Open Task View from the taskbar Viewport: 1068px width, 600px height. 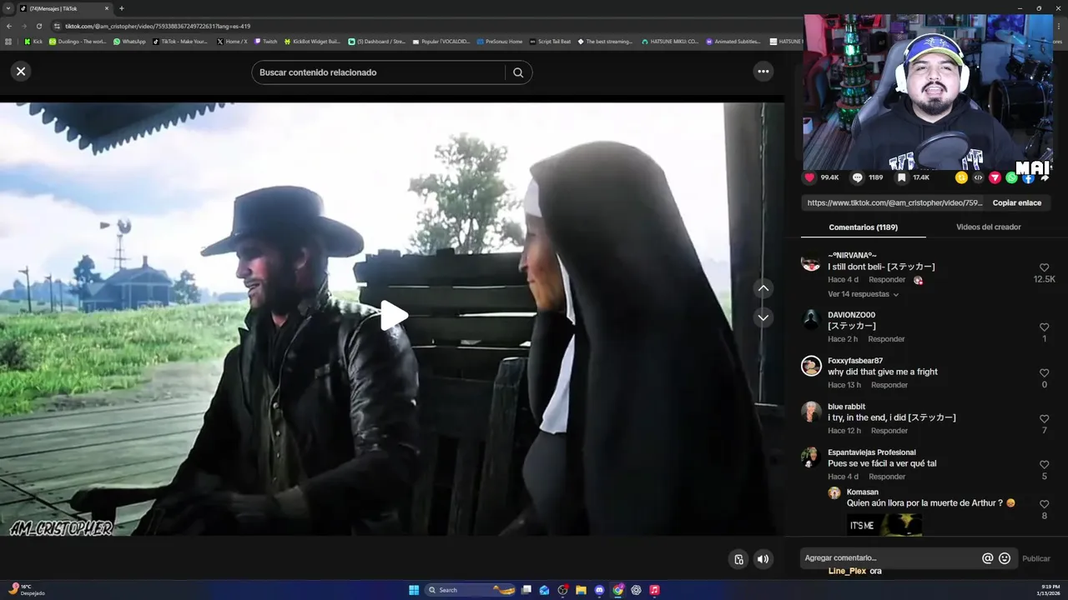[526, 590]
